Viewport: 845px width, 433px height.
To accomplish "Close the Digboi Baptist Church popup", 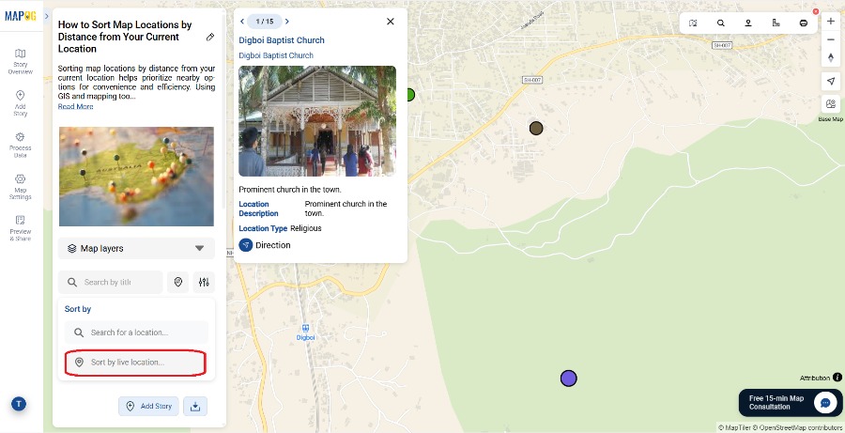I will coord(391,22).
